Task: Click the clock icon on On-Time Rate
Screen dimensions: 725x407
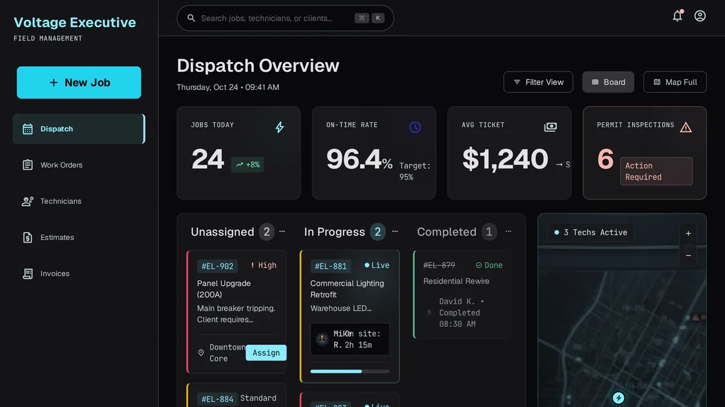Action: pyautogui.click(x=415, y=127)
